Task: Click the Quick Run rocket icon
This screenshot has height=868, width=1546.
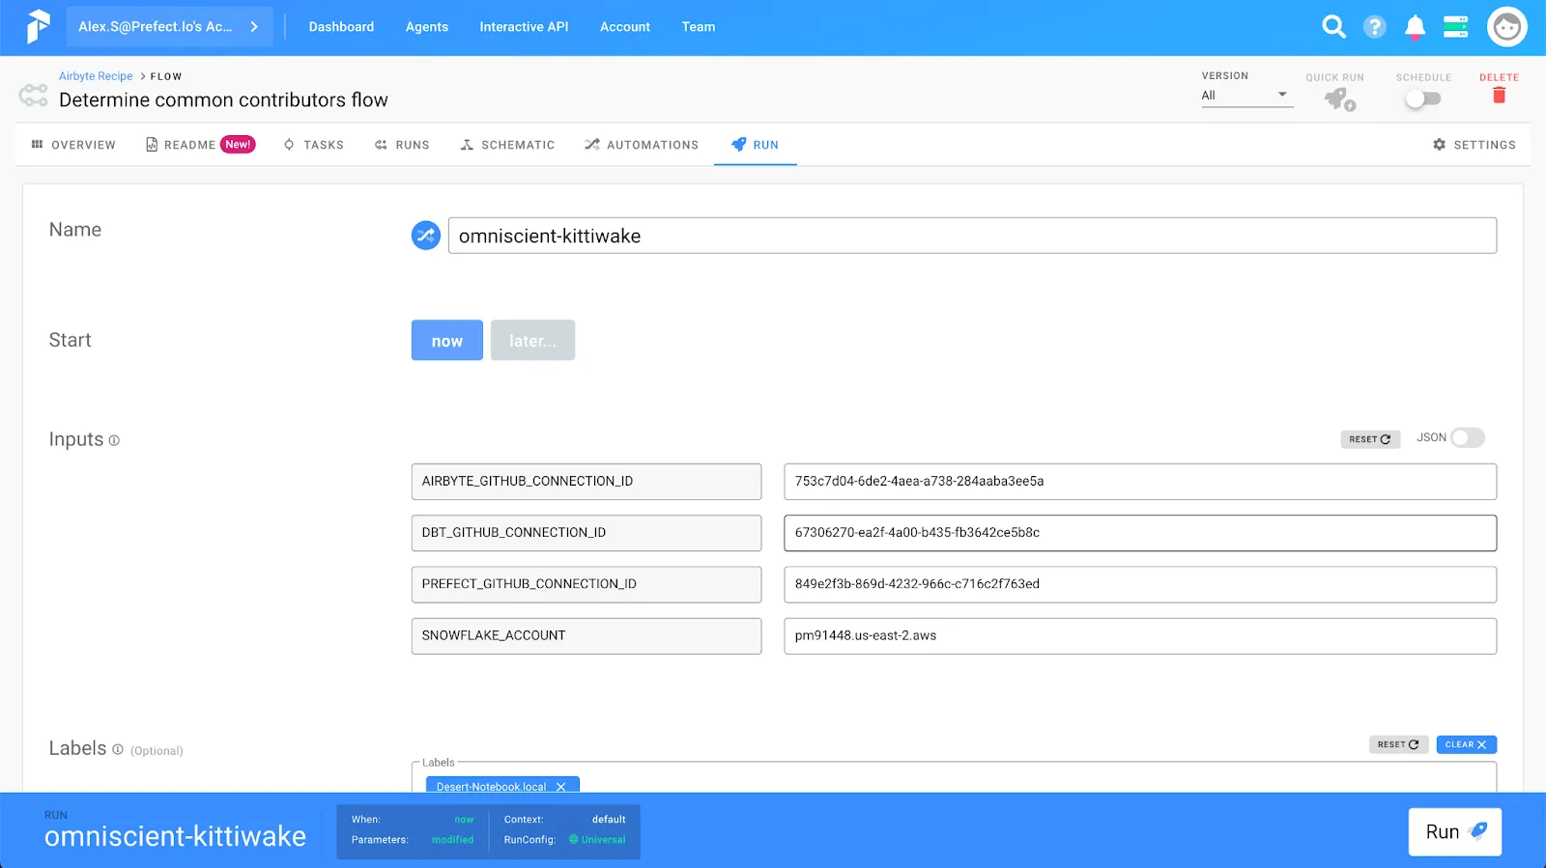Action: pyautogui.click(x=1339, y=98)
